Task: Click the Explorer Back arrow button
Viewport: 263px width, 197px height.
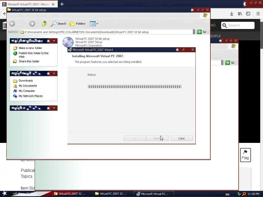Action: tap(12, 24)
